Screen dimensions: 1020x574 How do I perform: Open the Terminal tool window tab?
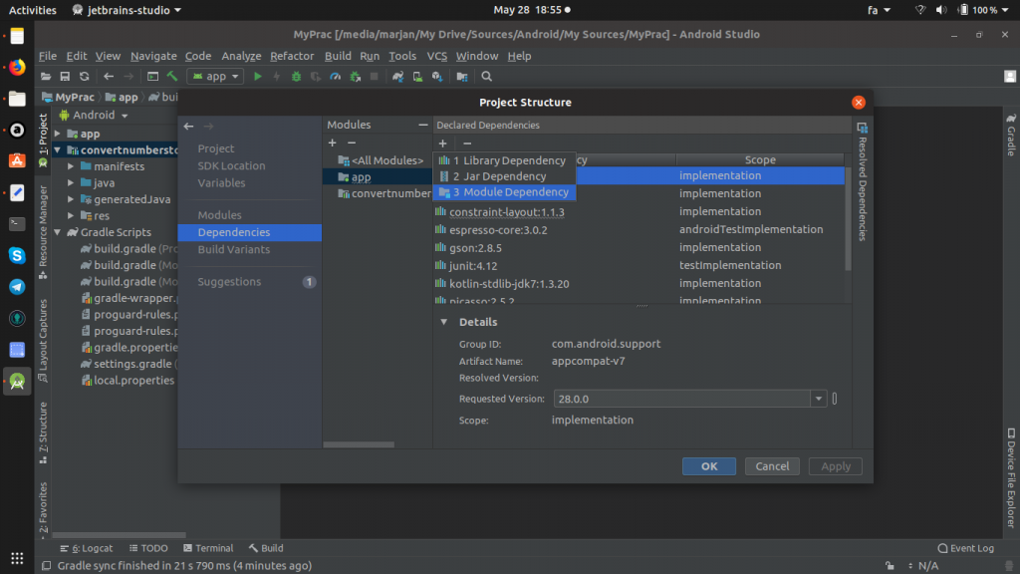click(208, 548)
